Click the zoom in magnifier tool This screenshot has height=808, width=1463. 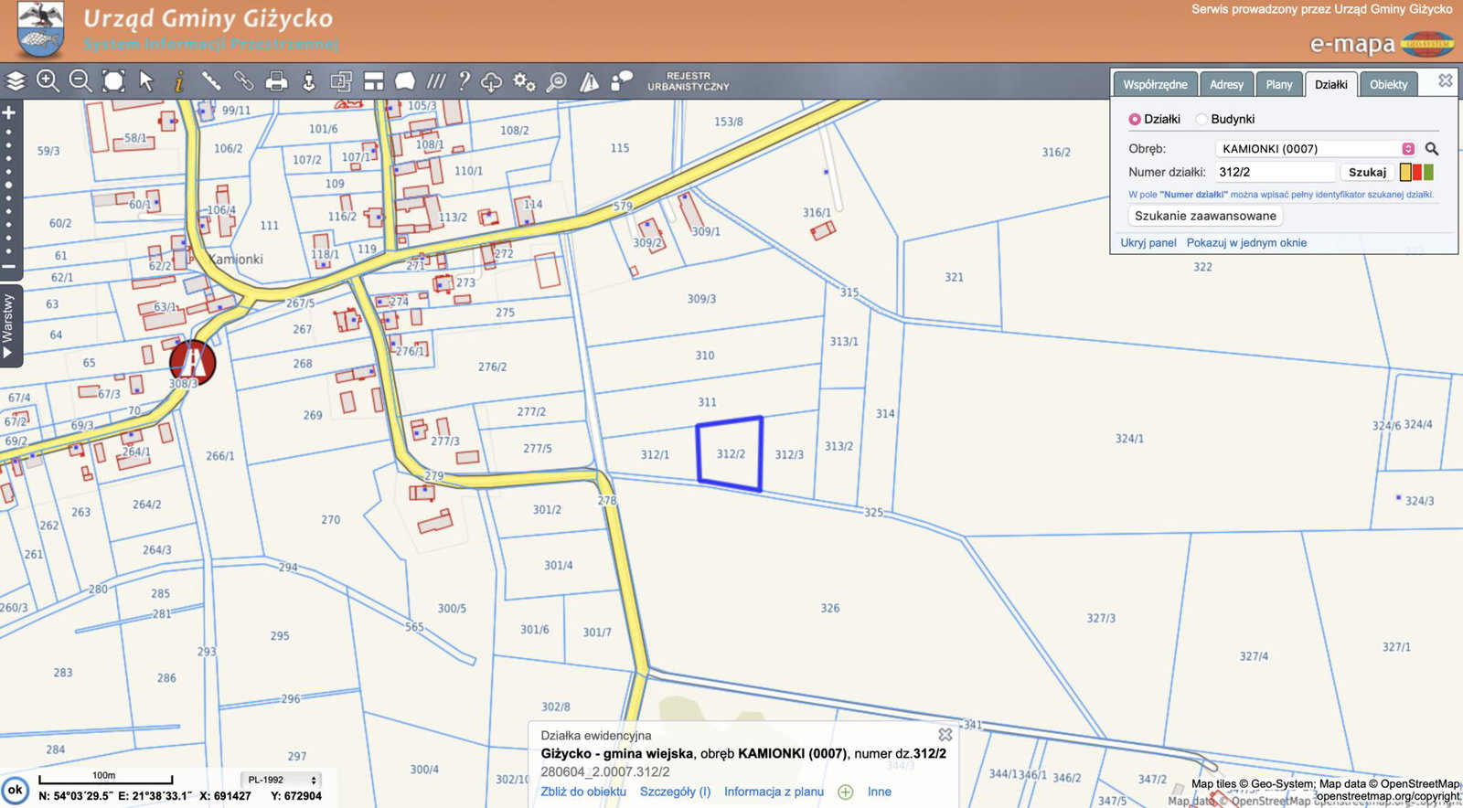click(48, 81)
